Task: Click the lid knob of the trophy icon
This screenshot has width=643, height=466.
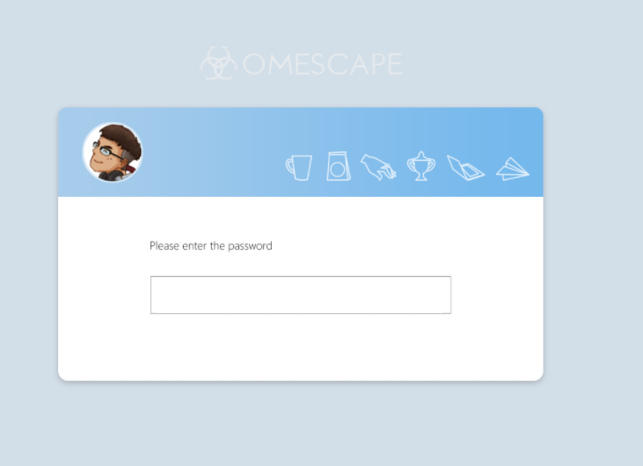Action: tap(421, 155)
